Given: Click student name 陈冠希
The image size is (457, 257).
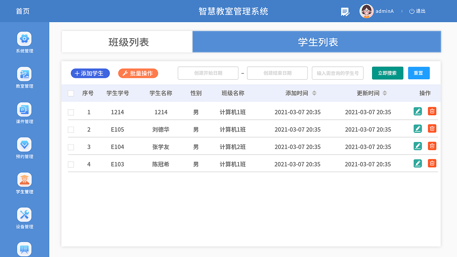Looking at the screenshot, I should (161, 164).
